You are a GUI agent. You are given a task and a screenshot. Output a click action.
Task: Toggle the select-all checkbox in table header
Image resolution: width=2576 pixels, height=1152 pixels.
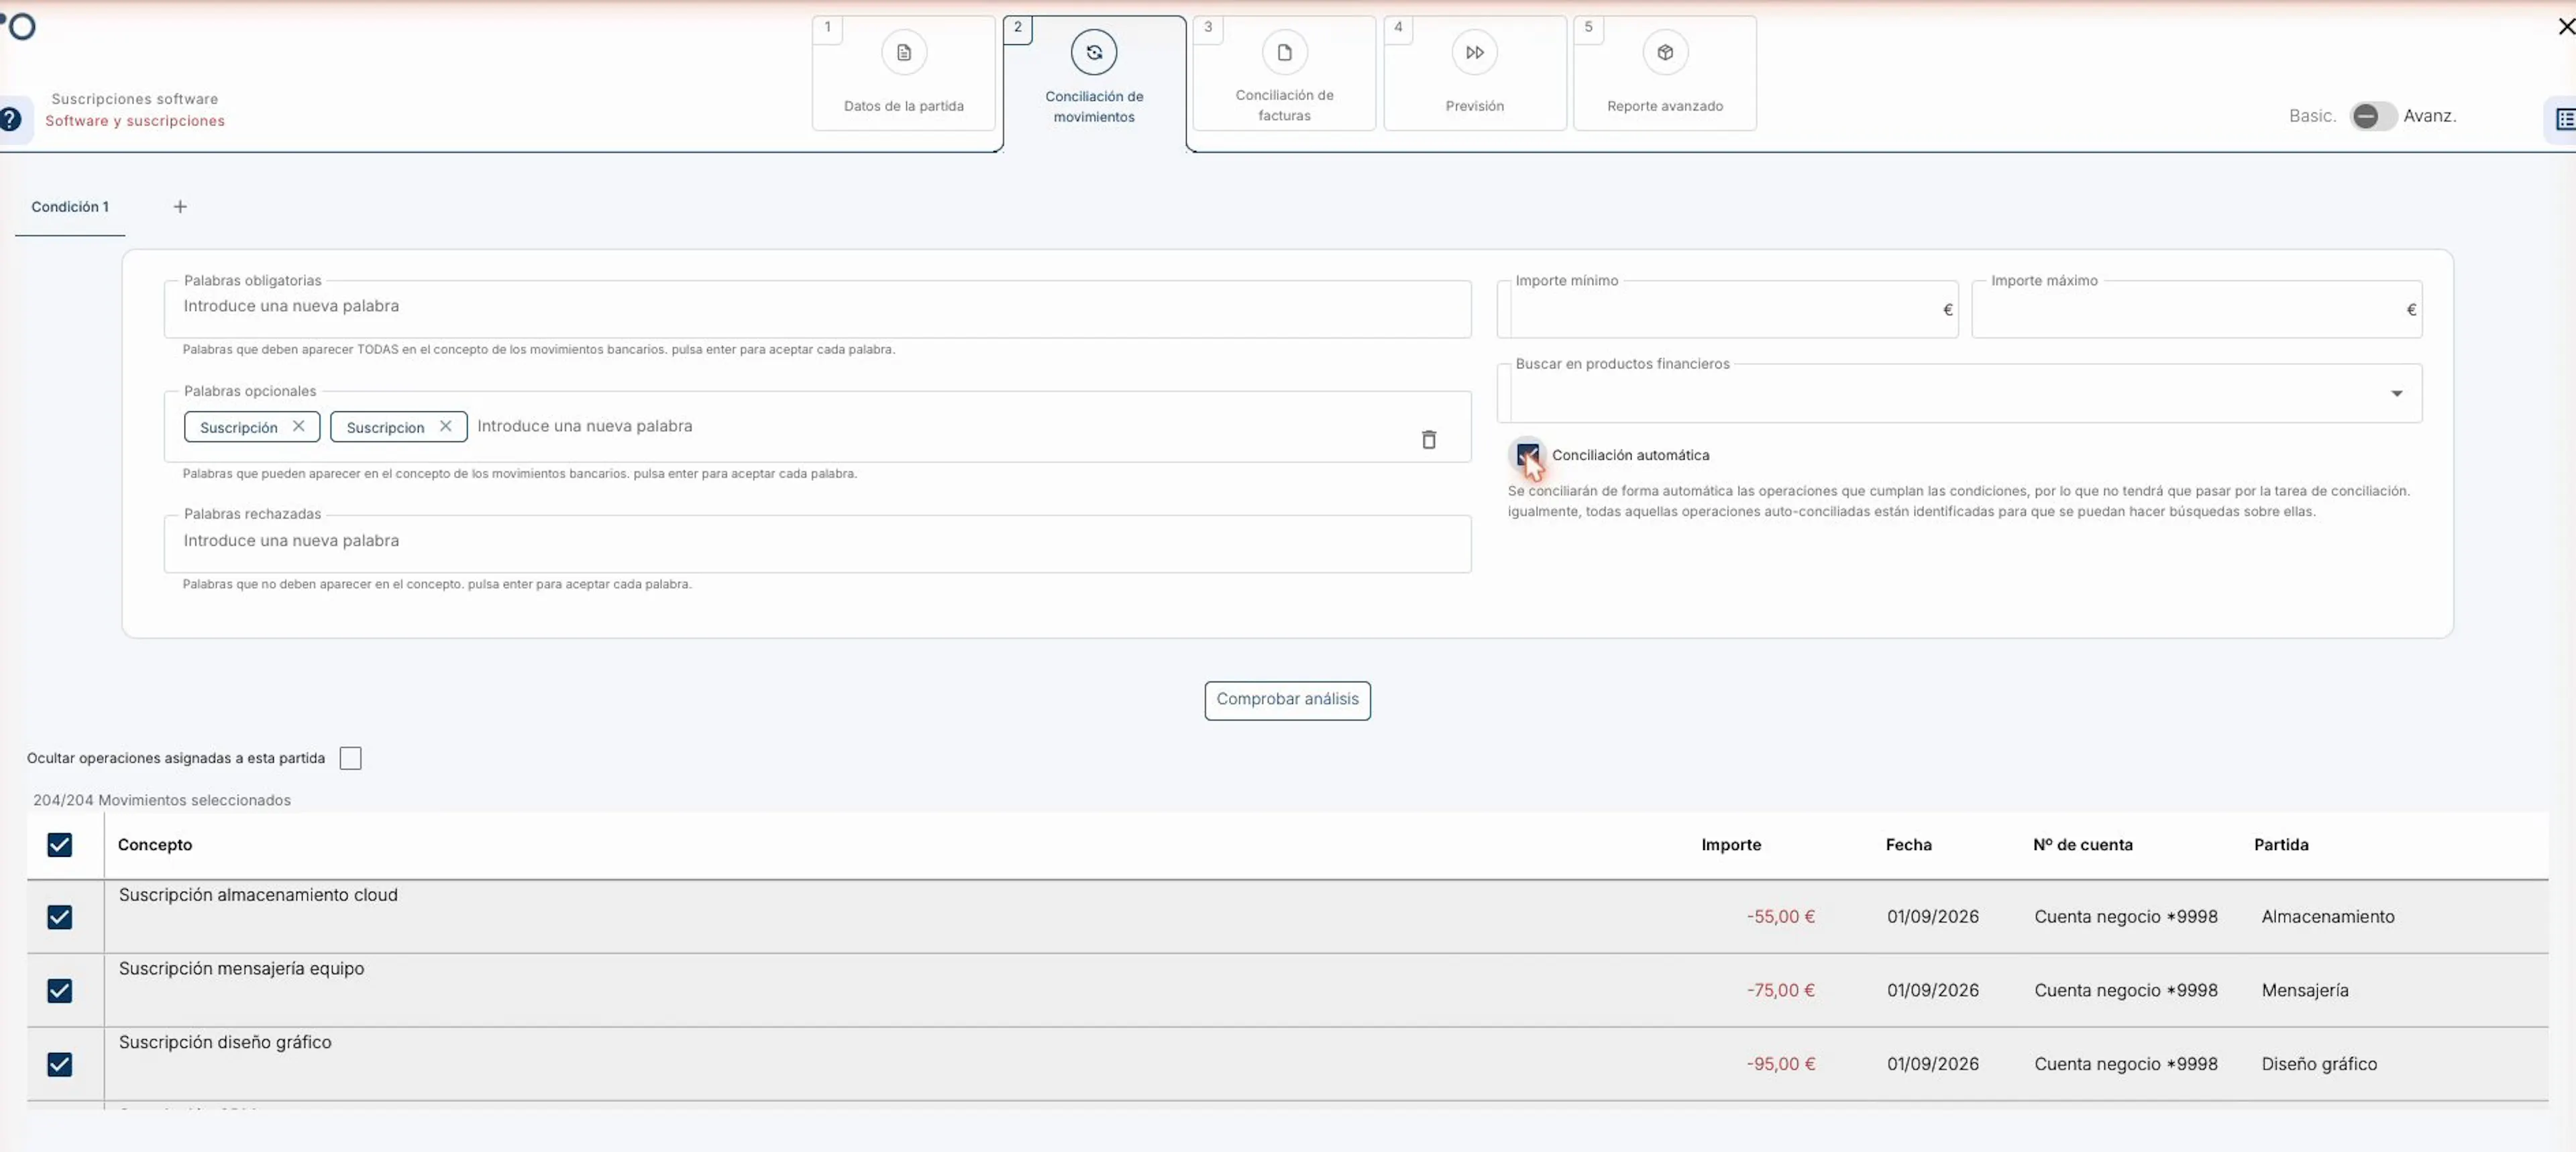(60, 845)
